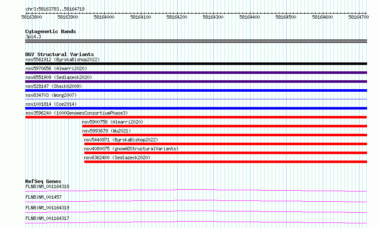Select the Cytogenetic Bands track heading
The width and height of the screenshot is (379, 228).
51,31
